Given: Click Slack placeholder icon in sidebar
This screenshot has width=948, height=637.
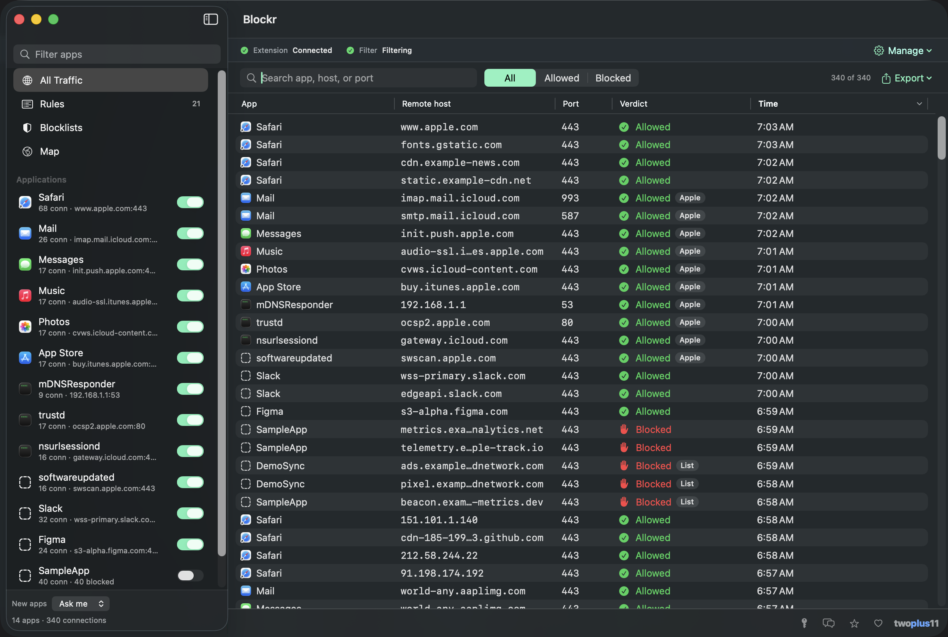Looking at the screenshot, I should pyautogui.click(x=25, y=513).
